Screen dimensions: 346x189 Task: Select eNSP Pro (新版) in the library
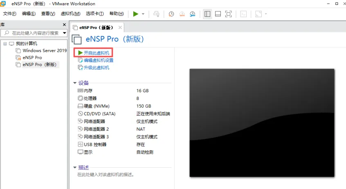[40, 65]
